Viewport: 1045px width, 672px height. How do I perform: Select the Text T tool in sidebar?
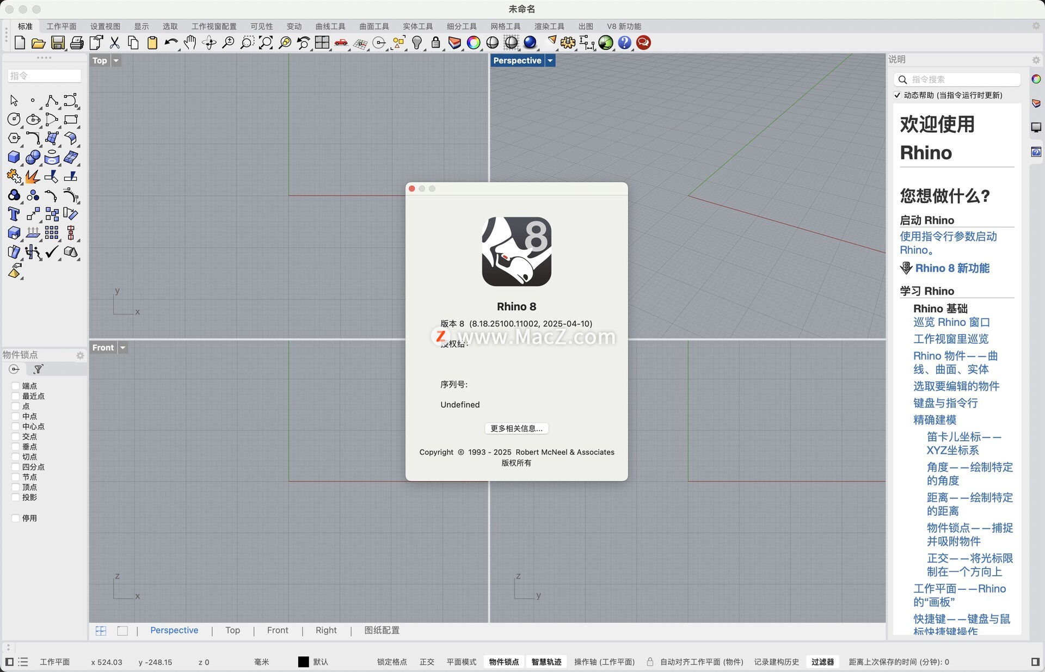tap(14, 214)
